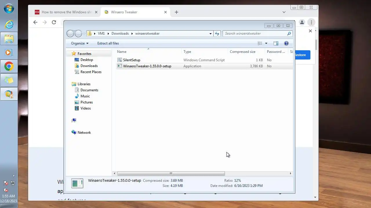Open the Windows Start orb
The image size is (371, 208).
[9, 8]
